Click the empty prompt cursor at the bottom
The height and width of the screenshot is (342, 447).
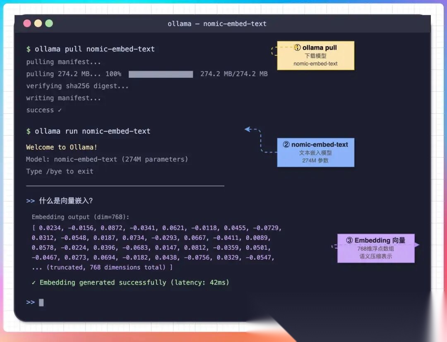pos(41,302)
